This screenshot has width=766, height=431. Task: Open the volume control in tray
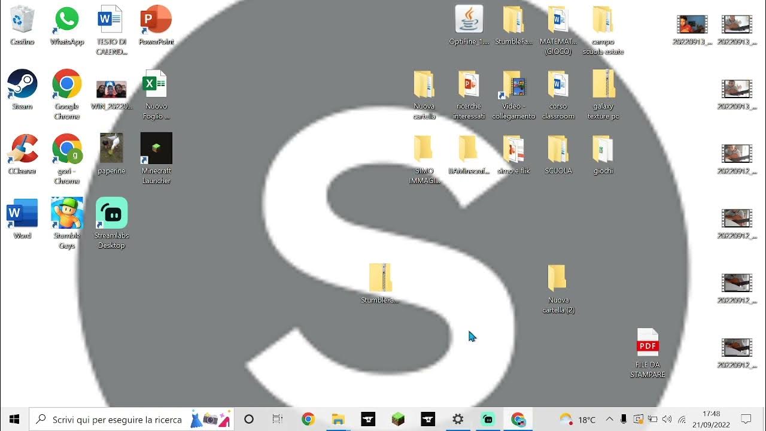(x=667, y=419)
